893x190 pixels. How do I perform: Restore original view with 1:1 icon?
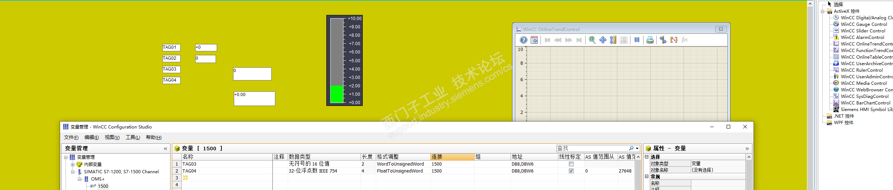coord(624,40)
